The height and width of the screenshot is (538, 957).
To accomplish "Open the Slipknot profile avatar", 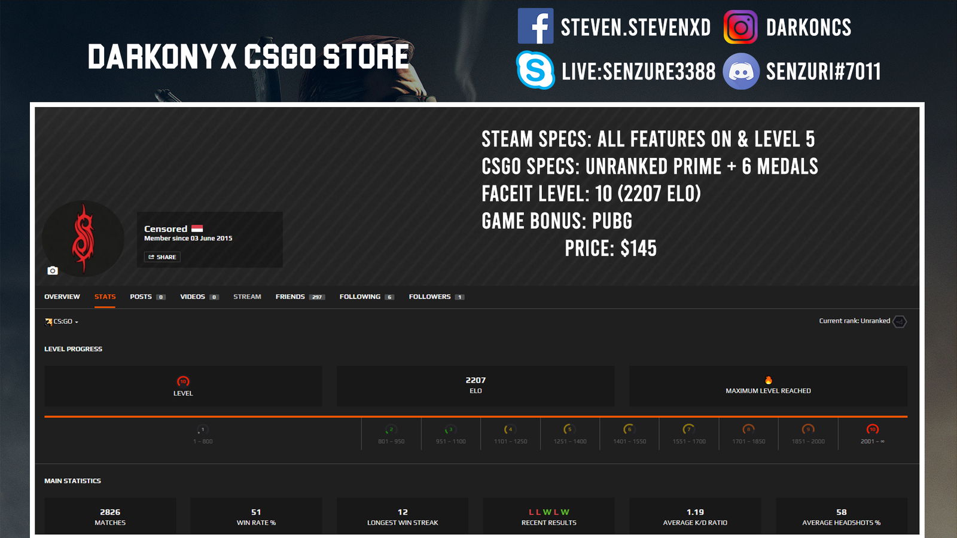I will pyautogui.click(x=83, y=239).
